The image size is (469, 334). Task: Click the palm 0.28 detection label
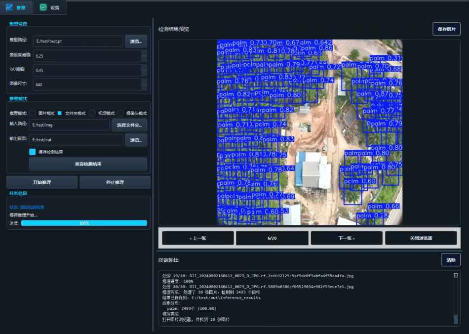click(372, 215)
